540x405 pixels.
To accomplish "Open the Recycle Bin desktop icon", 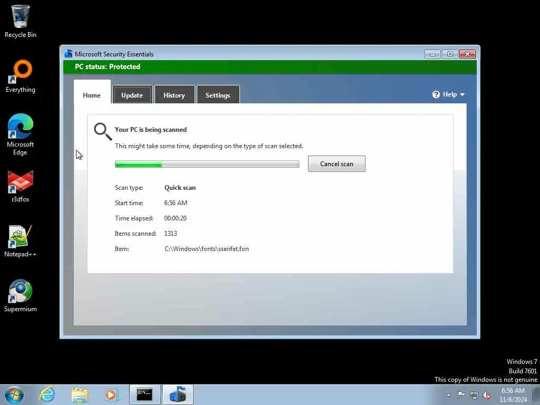I will [21, 21].
